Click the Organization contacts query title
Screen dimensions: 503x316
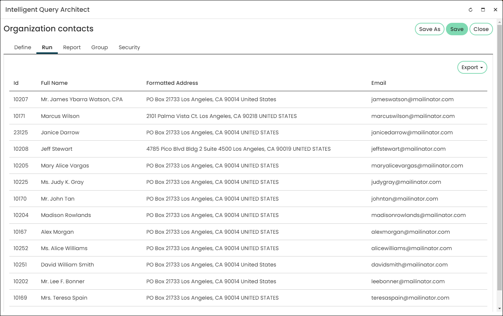tap(49, 29)
